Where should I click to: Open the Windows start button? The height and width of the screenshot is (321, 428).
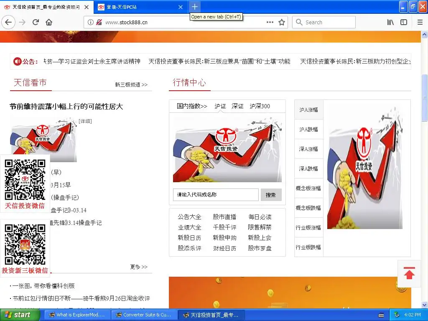(x=19, y=315)
